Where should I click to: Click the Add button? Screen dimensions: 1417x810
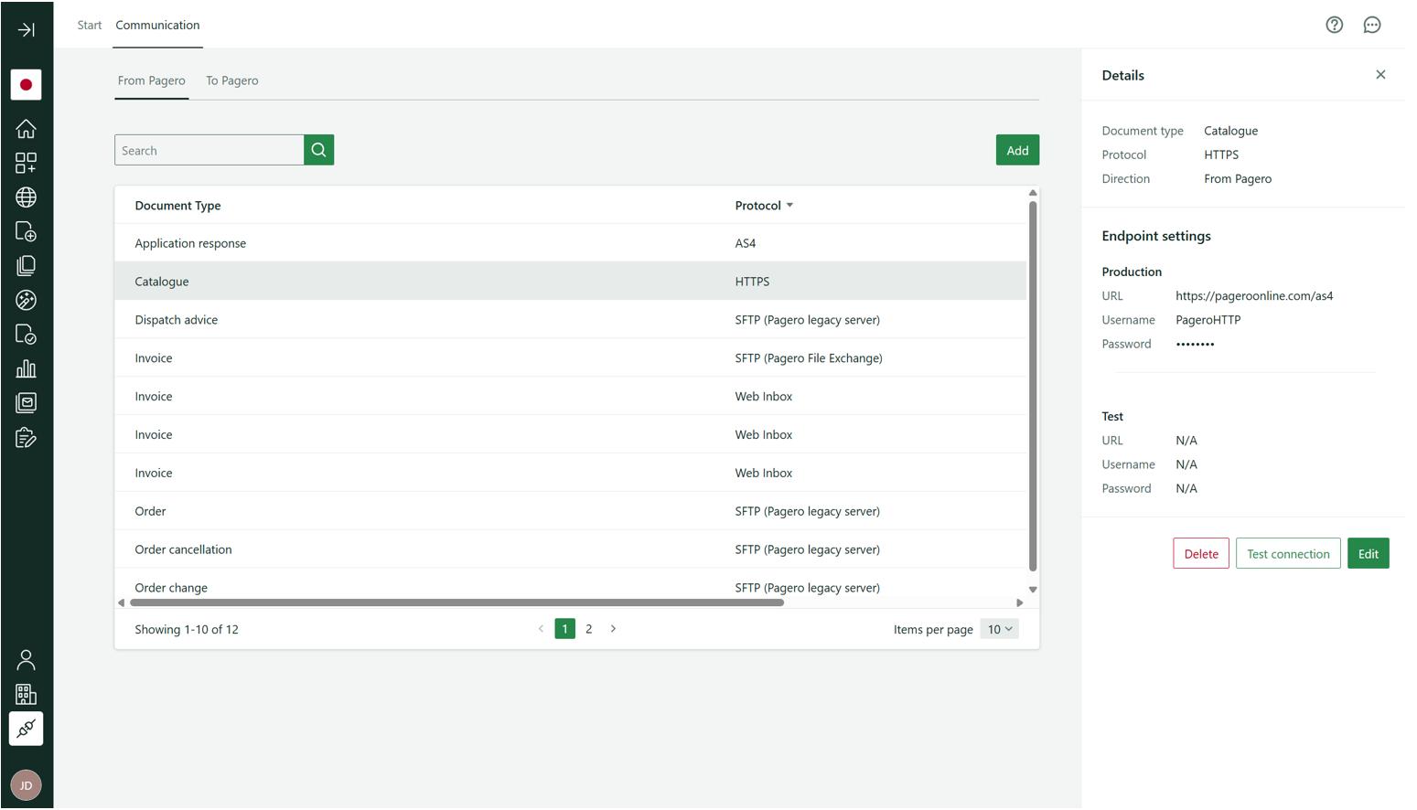(1016, 150)
